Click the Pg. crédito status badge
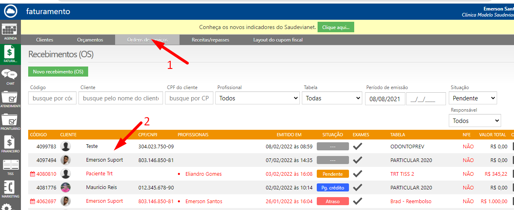Image resolution: width=514 pixels, height=210 pixels. [332, 187]
